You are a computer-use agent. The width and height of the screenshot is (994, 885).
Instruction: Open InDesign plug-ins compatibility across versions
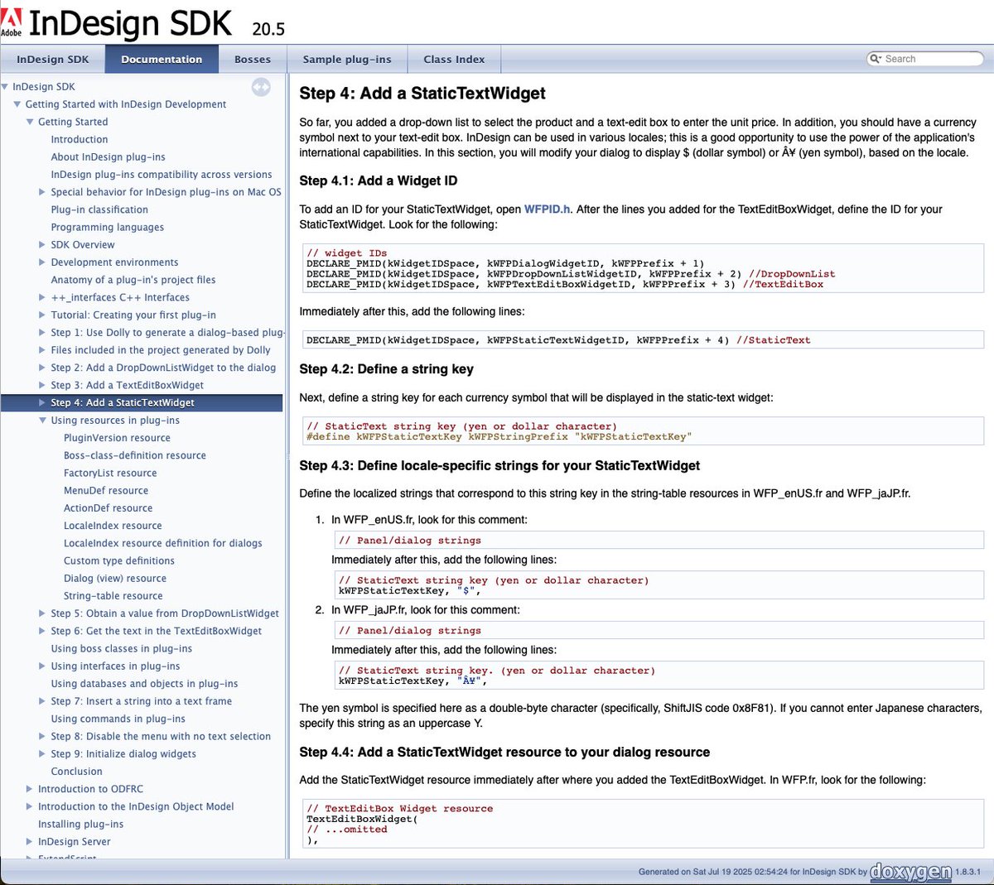[162, 175]
